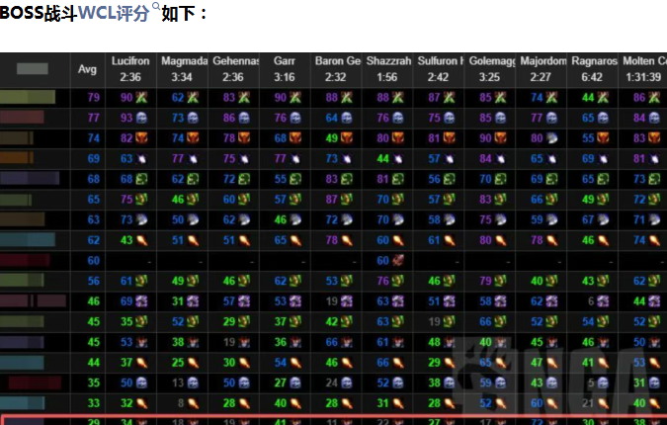Select the icon next to 44 under Ragnaros
667x425 pixels.
tap(604, 98)
